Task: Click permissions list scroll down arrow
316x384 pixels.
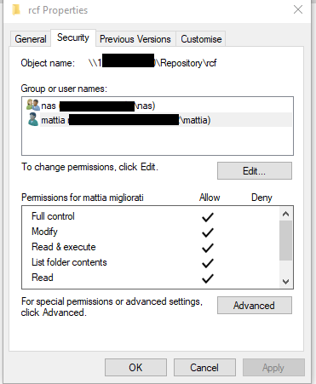Action: click(x=285, y=282)
